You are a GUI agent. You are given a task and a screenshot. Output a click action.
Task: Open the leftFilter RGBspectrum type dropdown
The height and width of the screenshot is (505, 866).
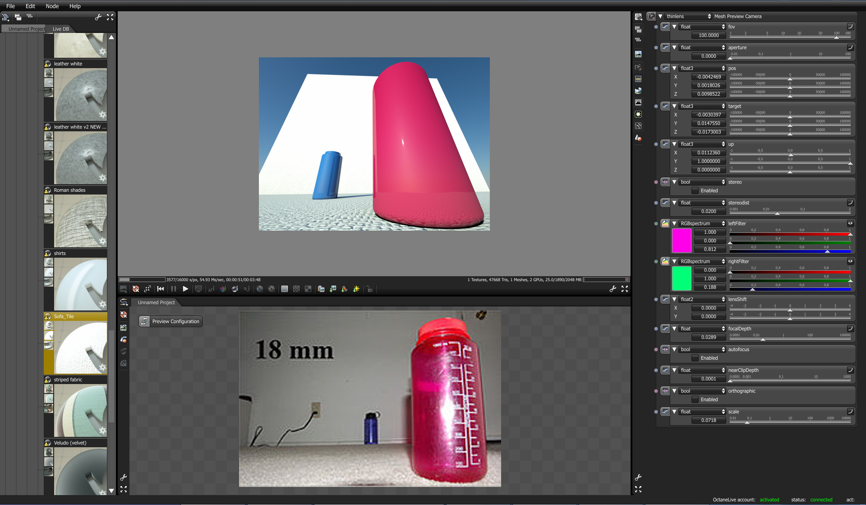point(702,223)
